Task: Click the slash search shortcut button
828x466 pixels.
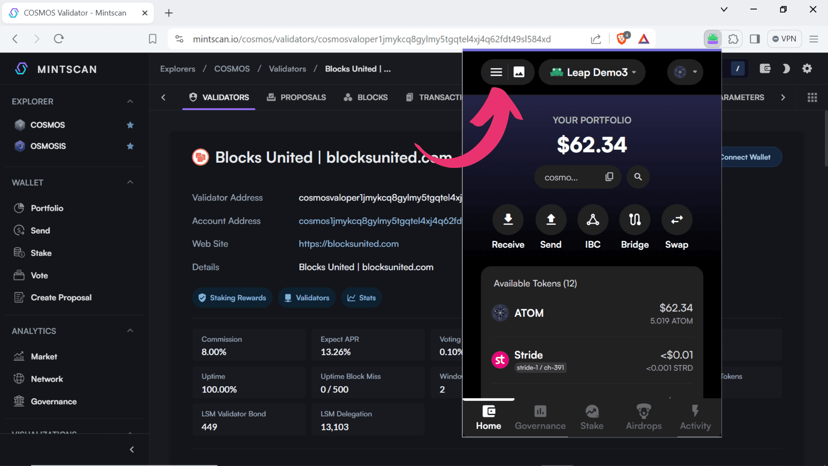Action: [x=737, y=69]
